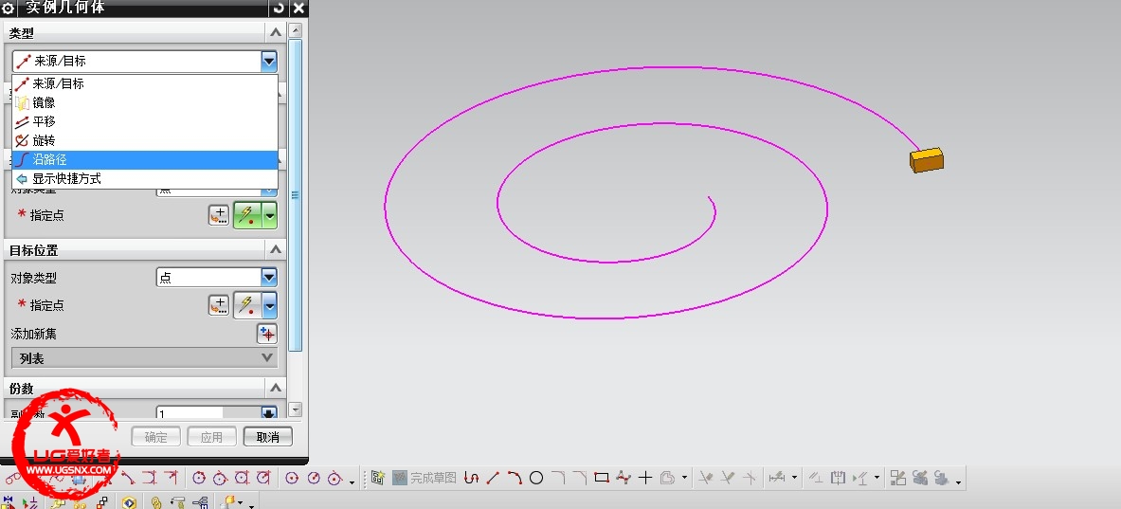
Task: Open the 目标位置 对象类型 dropdown
Action: (x=269, y=278)
